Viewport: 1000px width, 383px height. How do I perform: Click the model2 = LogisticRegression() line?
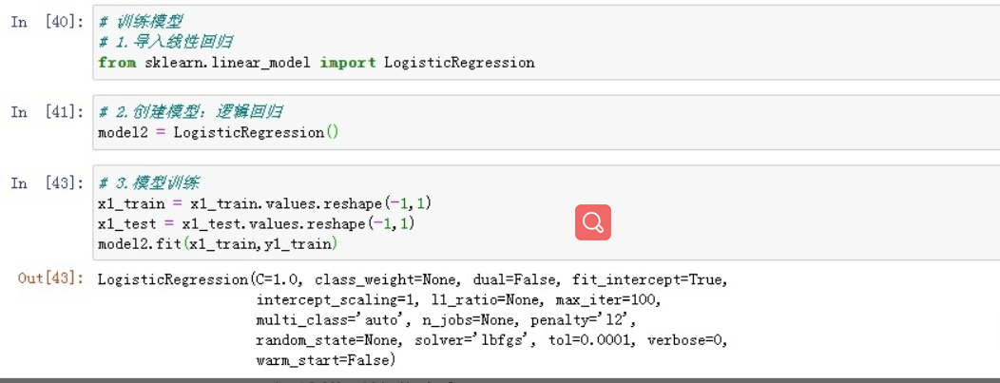click(219, 133)
